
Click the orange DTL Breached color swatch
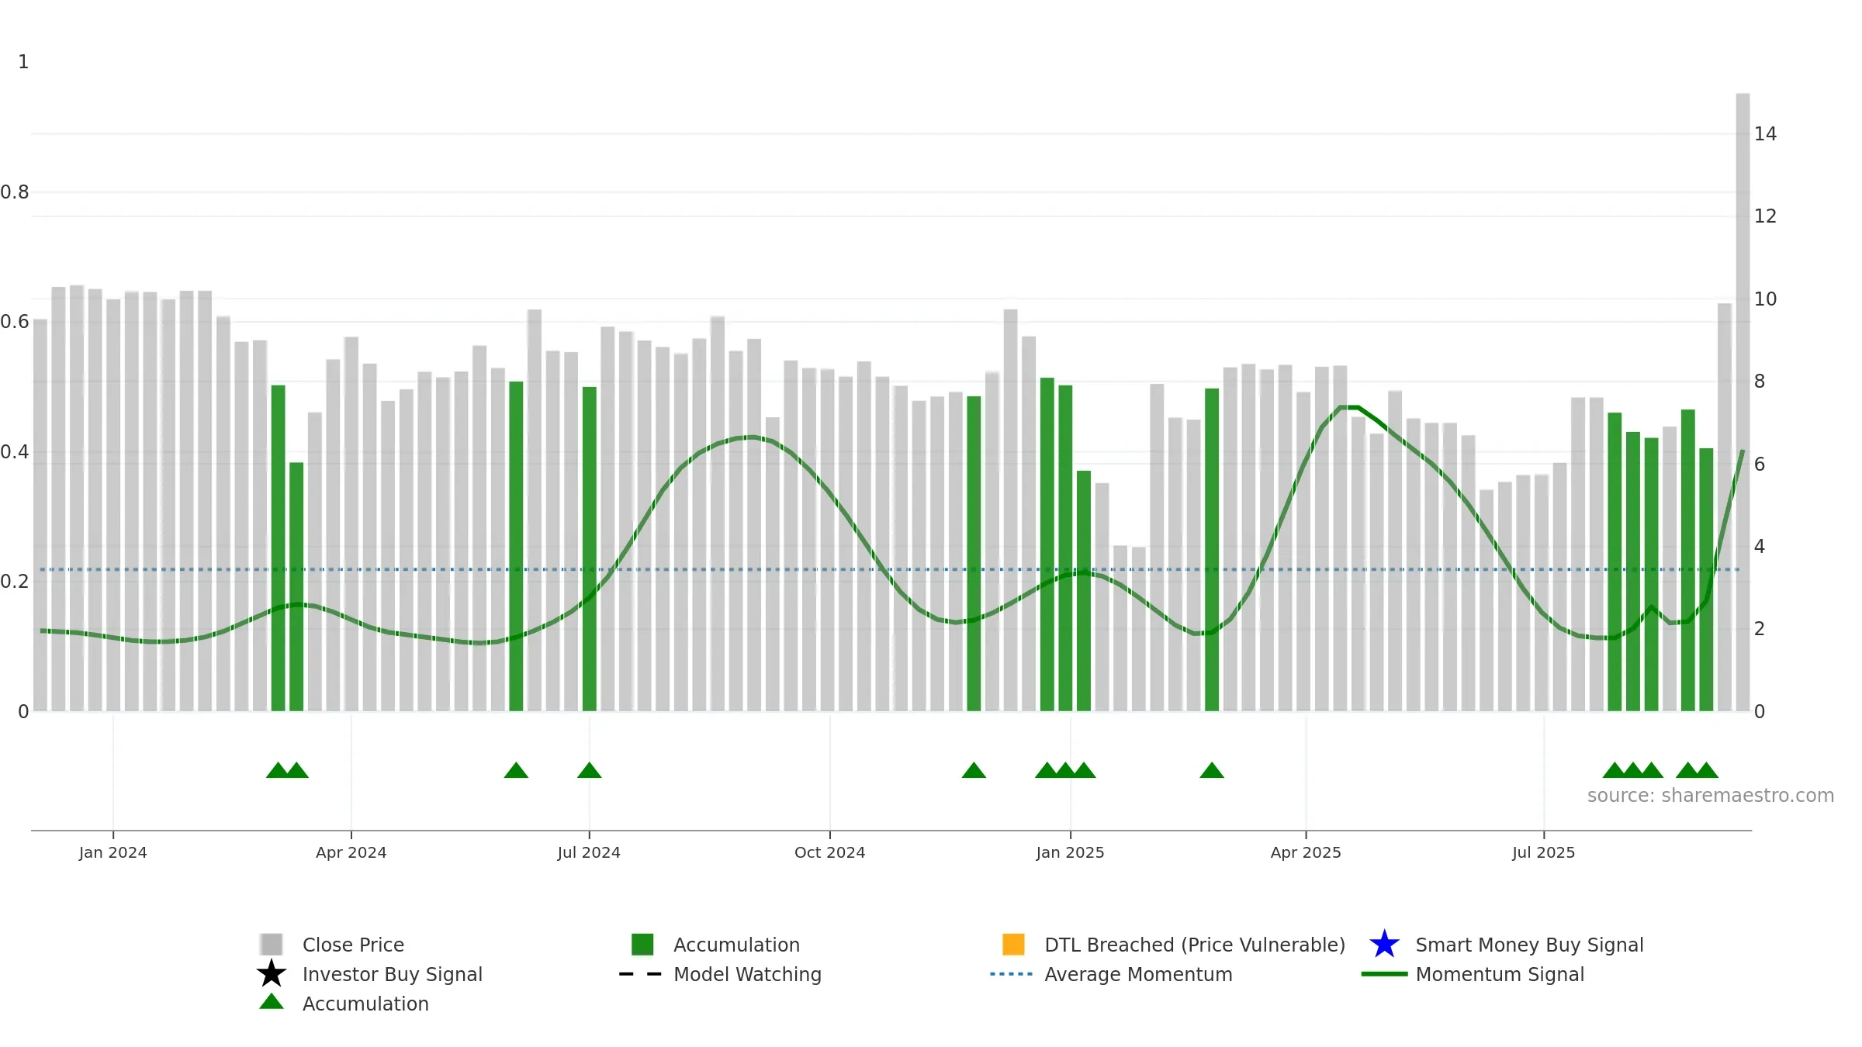1013,944
